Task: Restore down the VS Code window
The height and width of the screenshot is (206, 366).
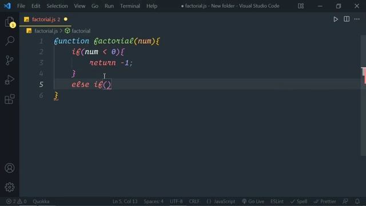Action: (339, 6)
